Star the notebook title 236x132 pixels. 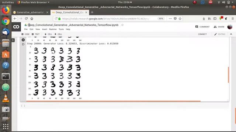click(x=122, y=25)
